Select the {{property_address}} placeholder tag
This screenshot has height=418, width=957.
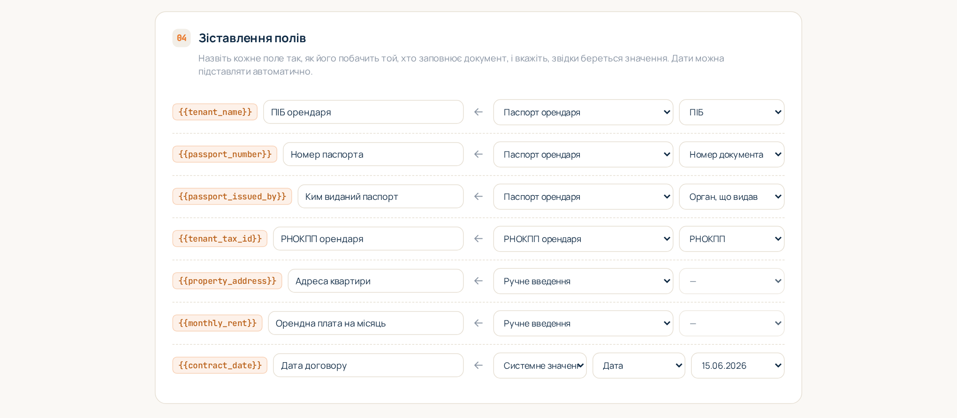tap(227, 281)
